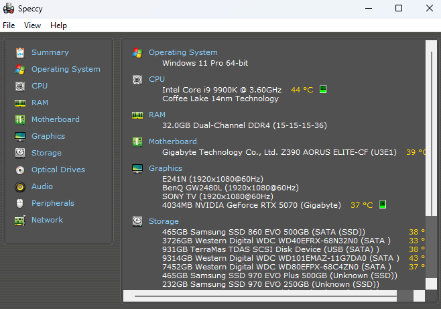This screenshot has height=309, width=441.
Task: Click the Storage hard drive icon in sidebar
Action: [x=20, y=153]
